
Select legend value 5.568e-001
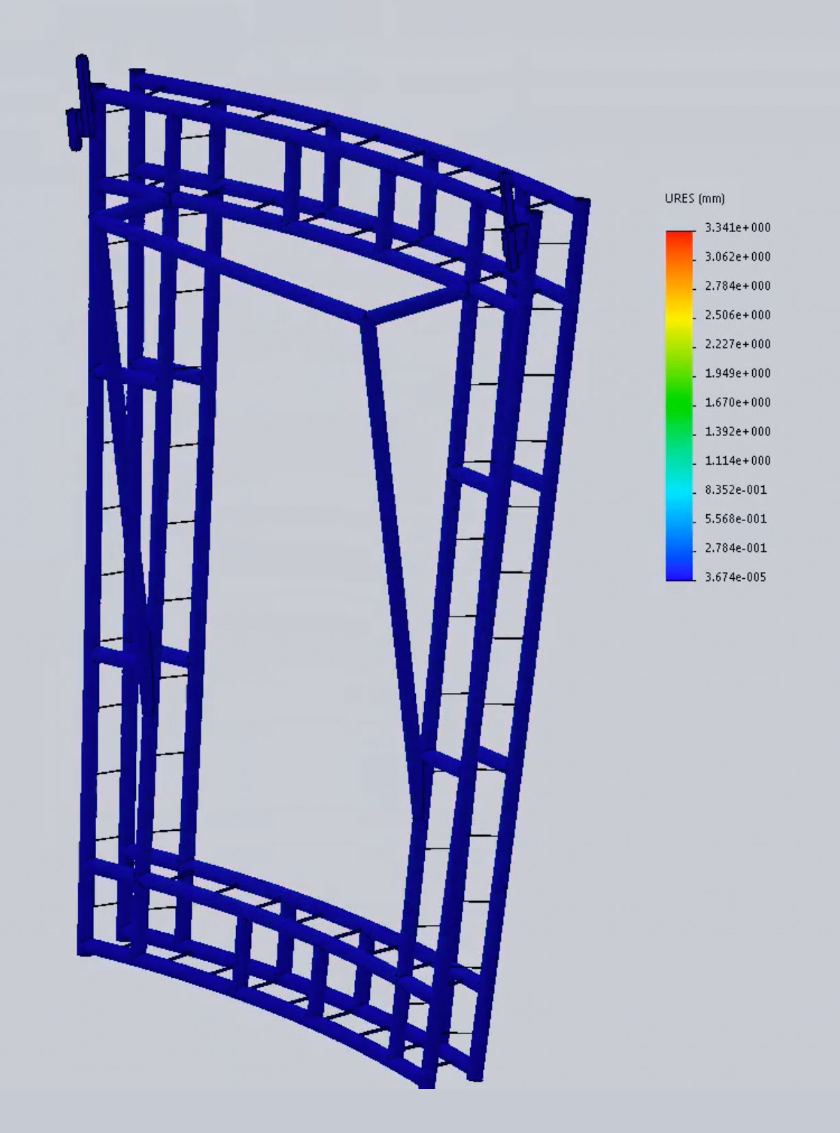(x=736, y=519)
